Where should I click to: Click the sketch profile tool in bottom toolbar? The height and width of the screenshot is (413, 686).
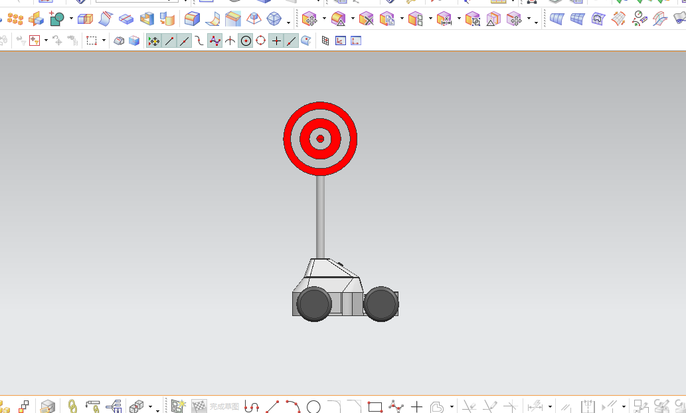[x=251, y=407]
